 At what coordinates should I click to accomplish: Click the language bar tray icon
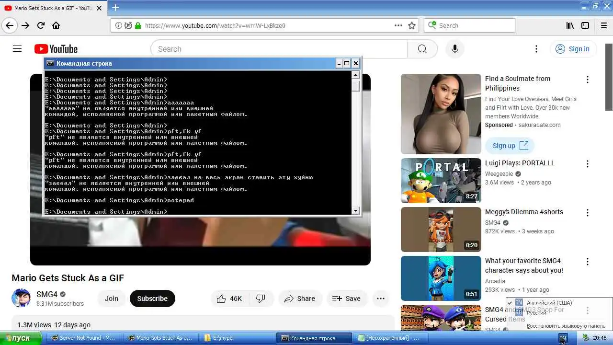[563, 338]
